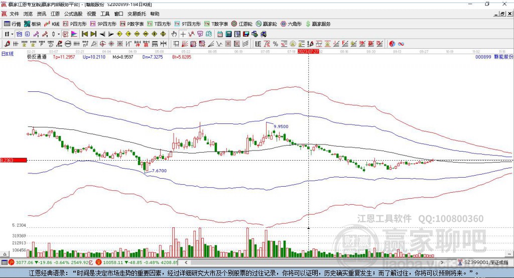Image resolution: width=514 pixels, height=278 pixels.
Task: Click horizontal scrollbar right arrow
Action: 442,262
